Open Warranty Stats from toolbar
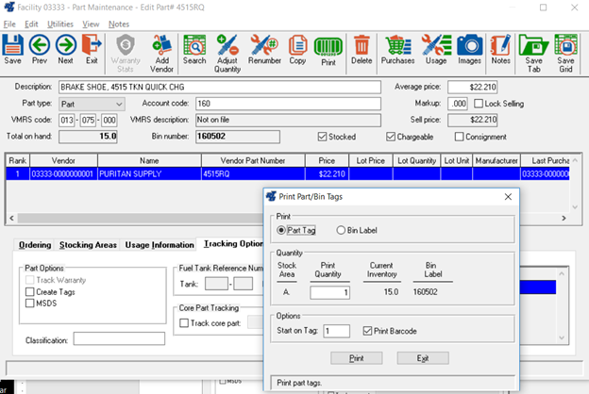Screen dimensions: 589x394 [126, 54]
